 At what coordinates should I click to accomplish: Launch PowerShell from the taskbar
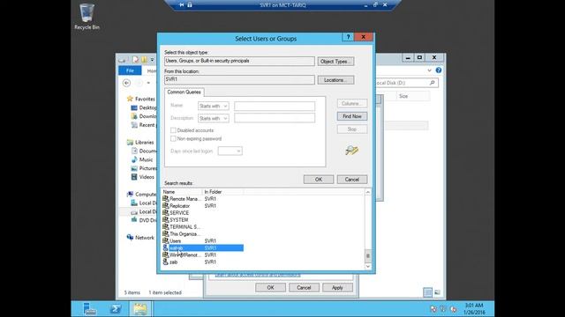click(x=116, y=309)
